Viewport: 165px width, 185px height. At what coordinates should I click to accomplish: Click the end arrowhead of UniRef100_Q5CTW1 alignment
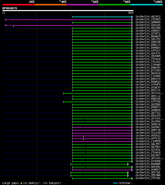(128, 173)
